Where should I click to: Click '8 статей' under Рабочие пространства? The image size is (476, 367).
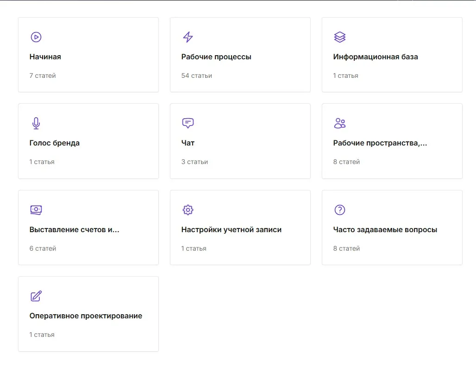(x=346, y=162)
